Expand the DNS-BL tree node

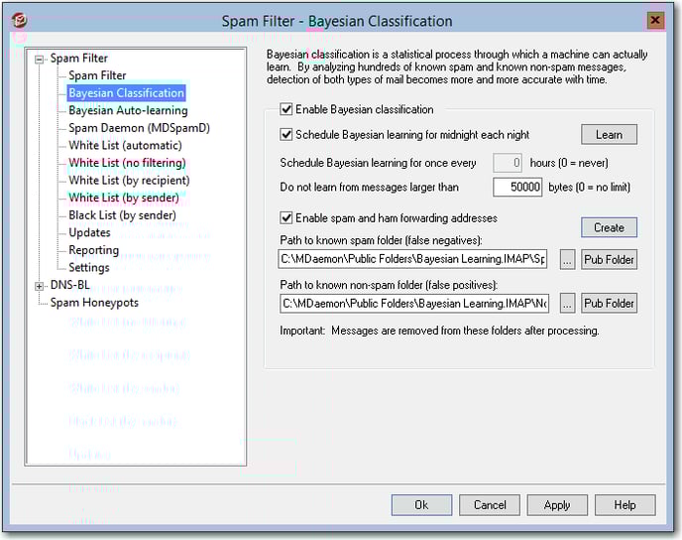39,286
